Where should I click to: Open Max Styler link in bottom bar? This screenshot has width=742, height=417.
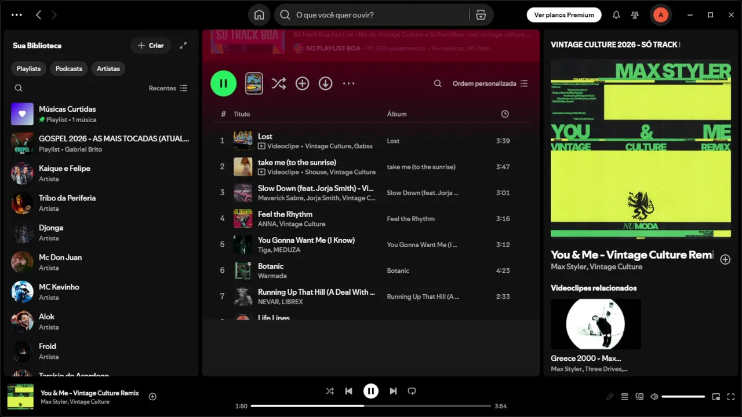(x=53, y=402)
